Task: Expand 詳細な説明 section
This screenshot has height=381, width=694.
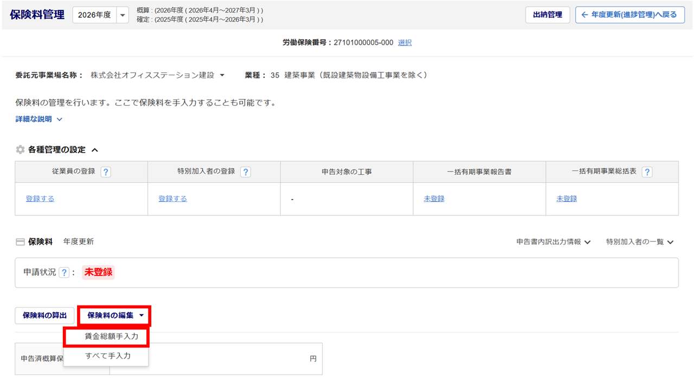Action: (39, 119)
